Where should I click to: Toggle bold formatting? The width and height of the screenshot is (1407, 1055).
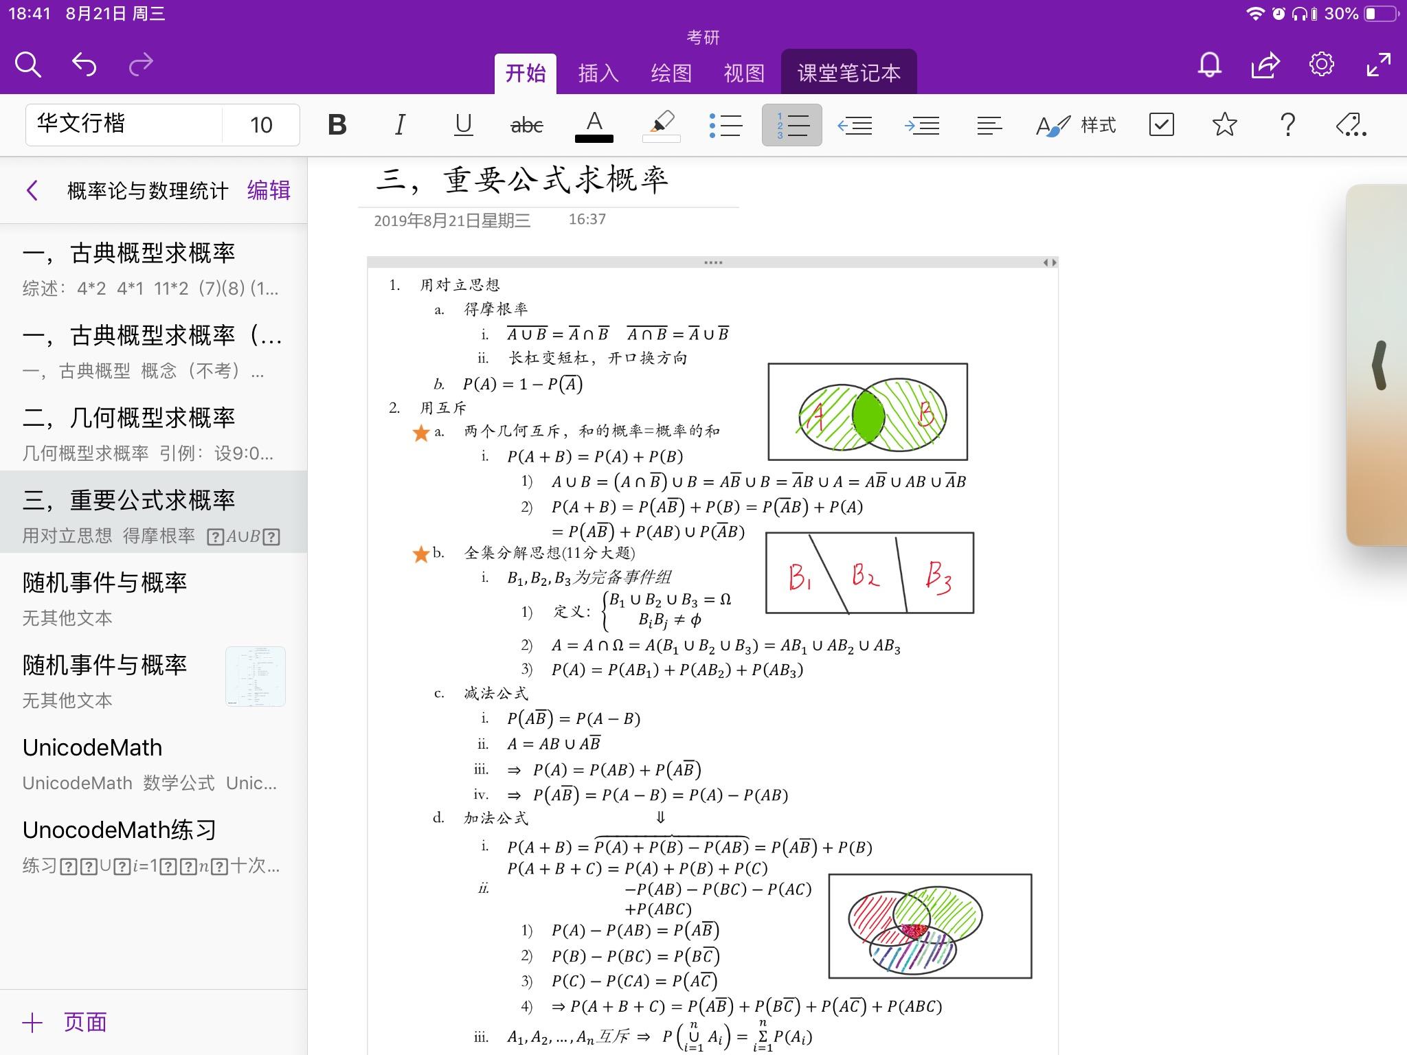tap(336, 124)
